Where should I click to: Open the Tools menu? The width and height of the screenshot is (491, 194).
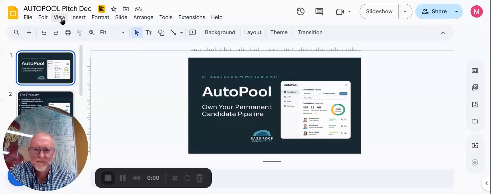click(166, 17)
